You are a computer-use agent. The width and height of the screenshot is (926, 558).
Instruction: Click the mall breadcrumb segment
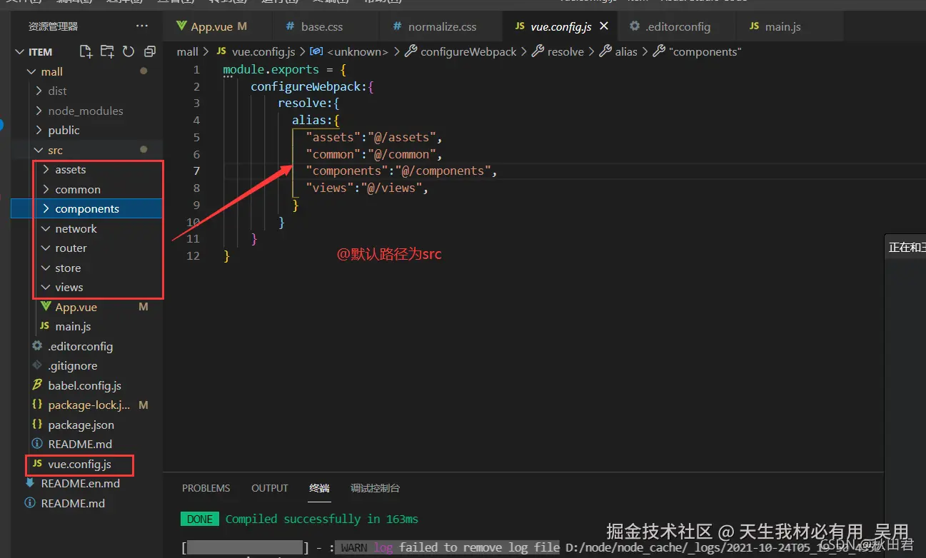[187, 51]
